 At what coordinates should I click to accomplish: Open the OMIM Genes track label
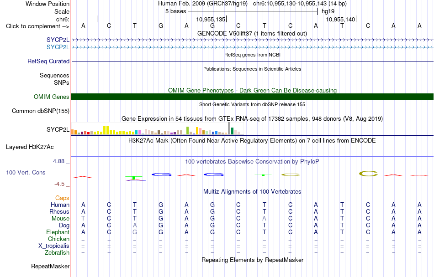[51, 97]
